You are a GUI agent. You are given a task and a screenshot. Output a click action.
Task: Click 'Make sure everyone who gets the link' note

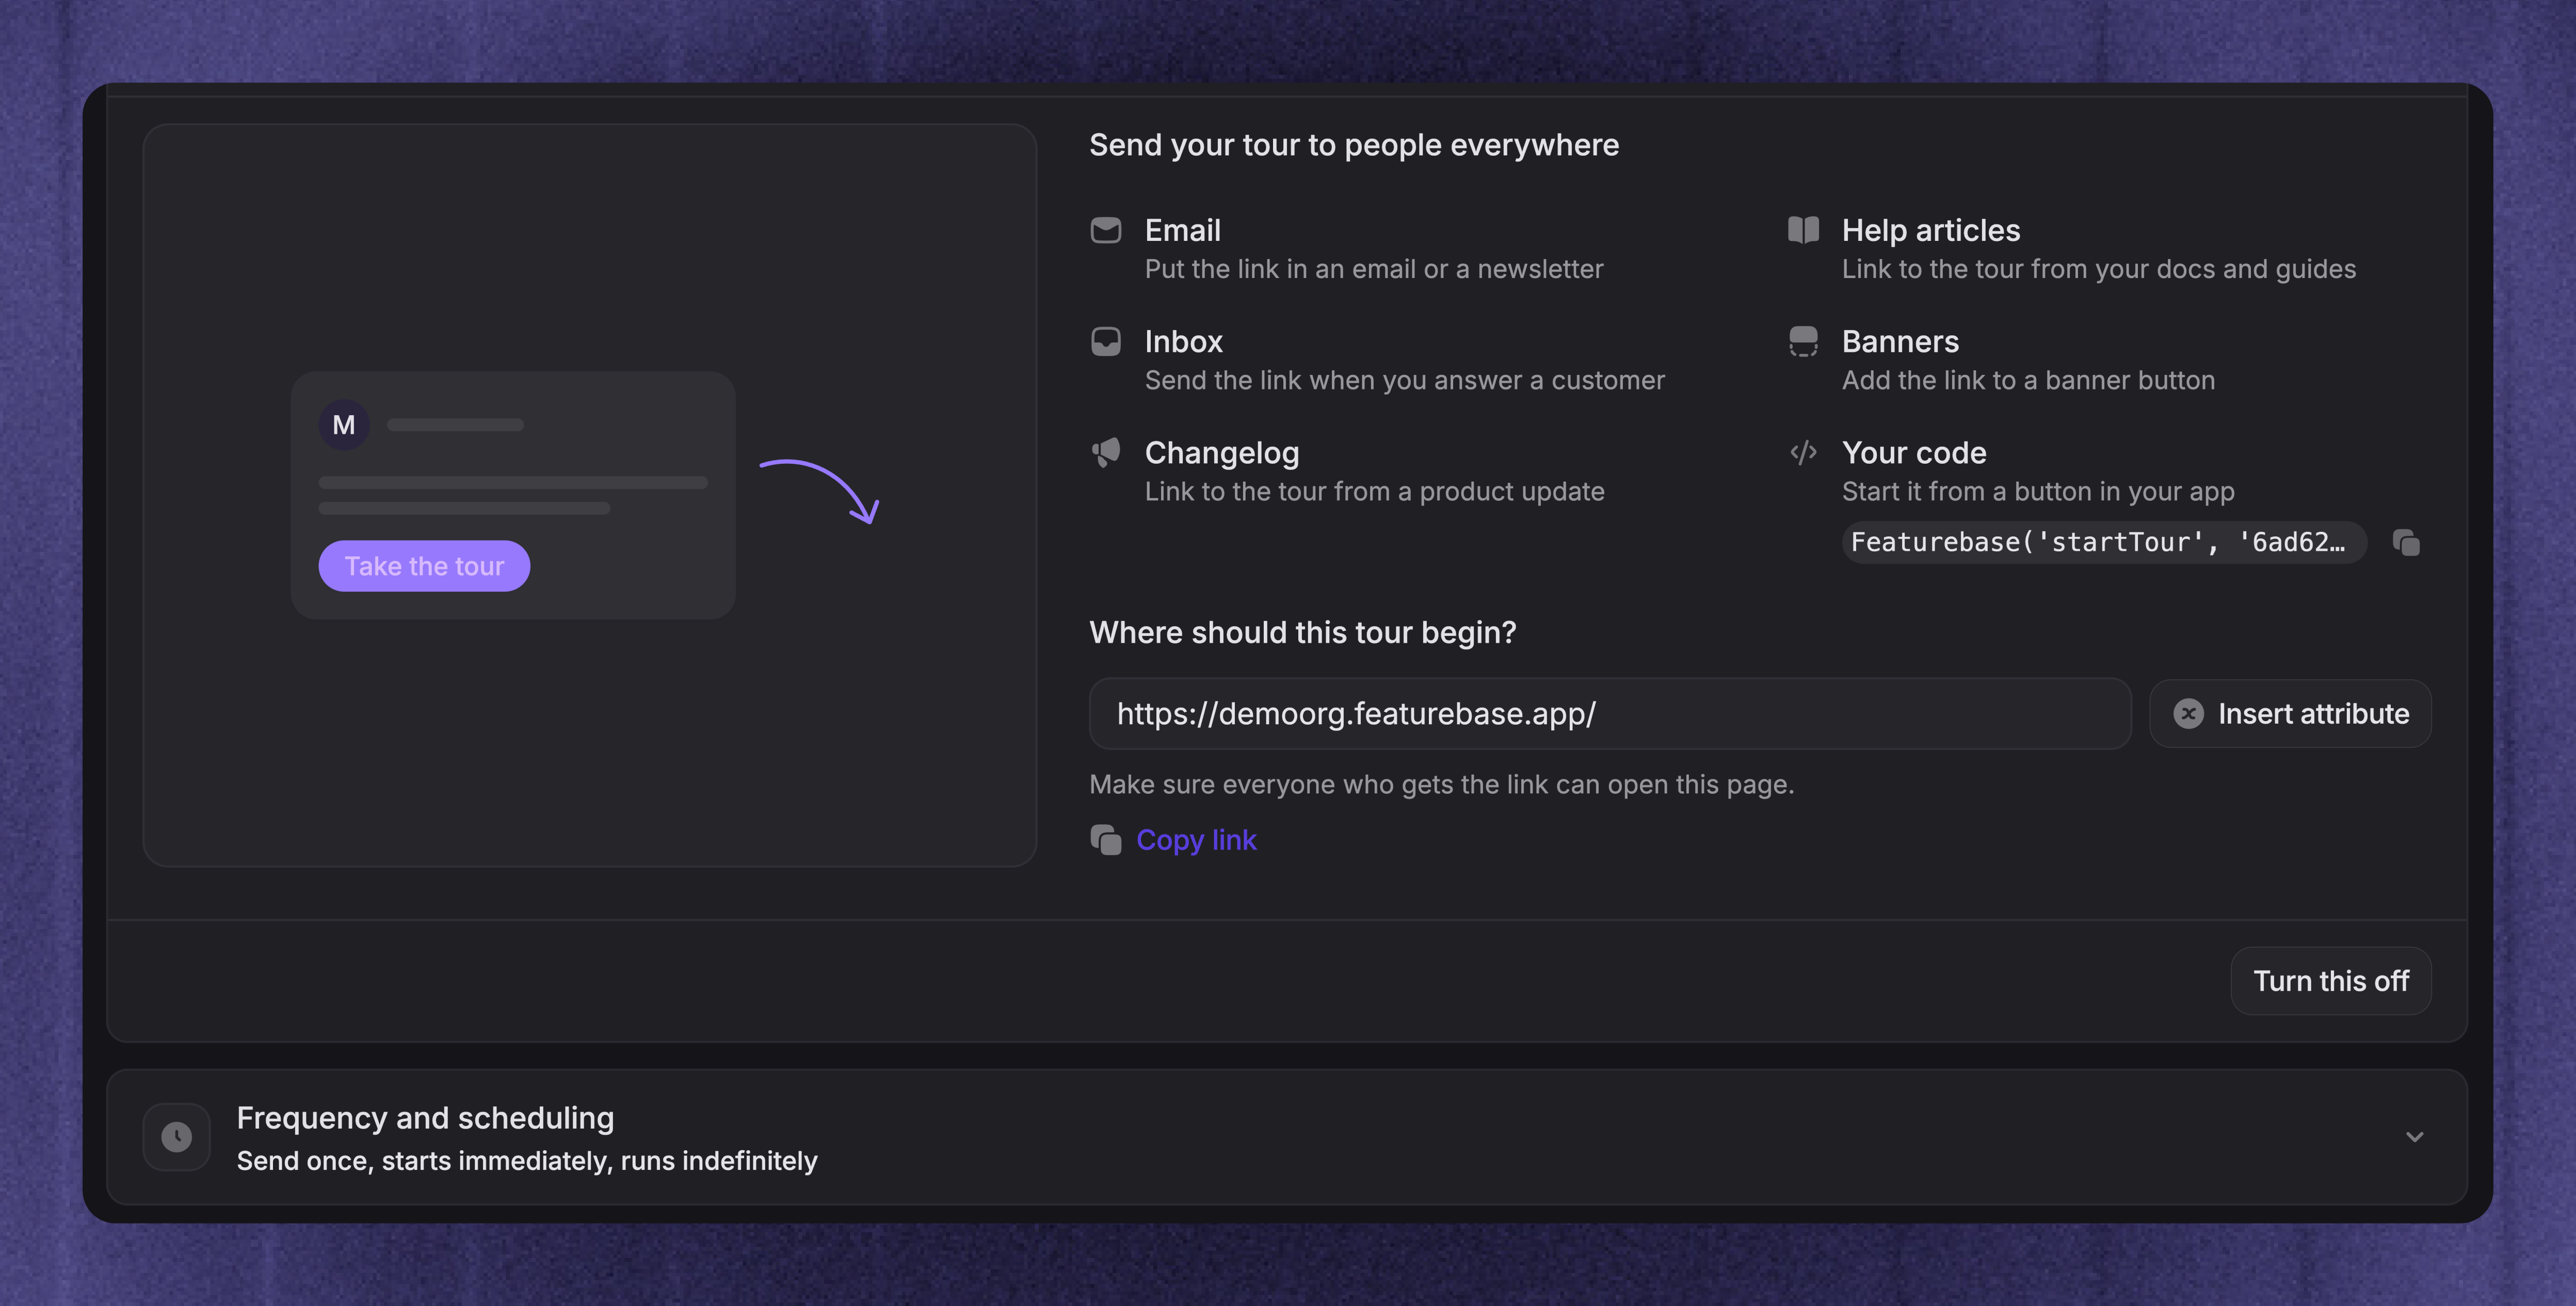click(x=1442, y=785)
